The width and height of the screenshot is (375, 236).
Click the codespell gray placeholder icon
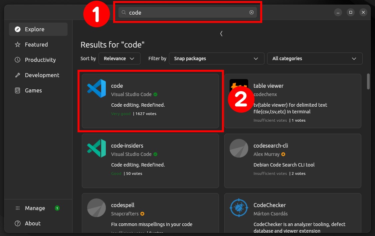(x=96, y=207)
